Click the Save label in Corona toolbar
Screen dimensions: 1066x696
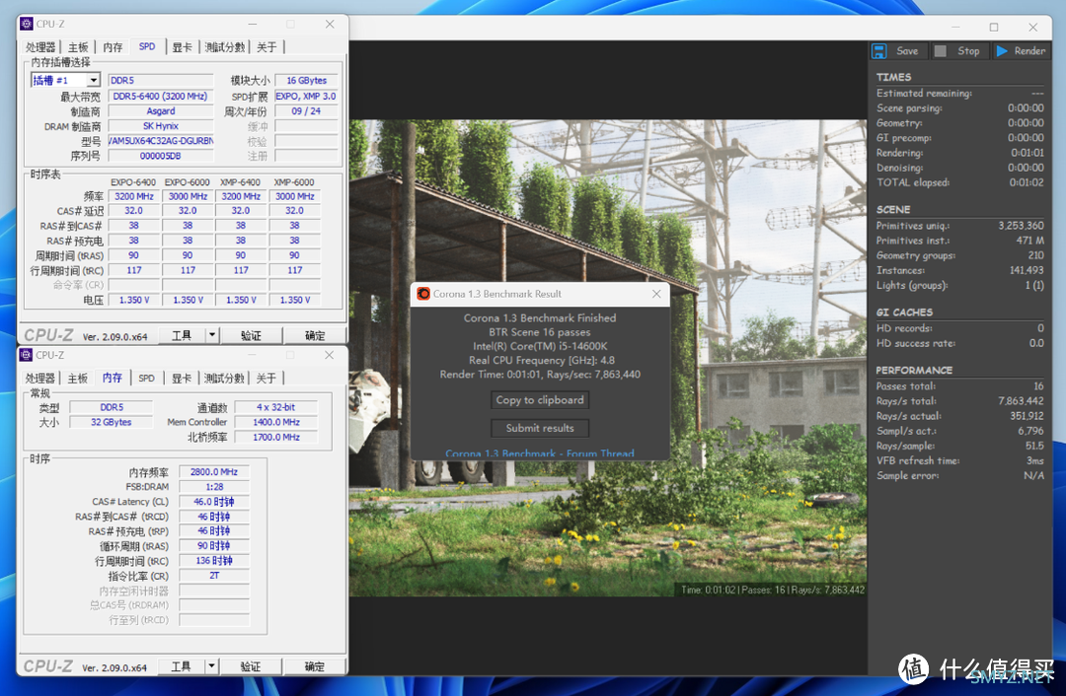(x=907, y=51)
